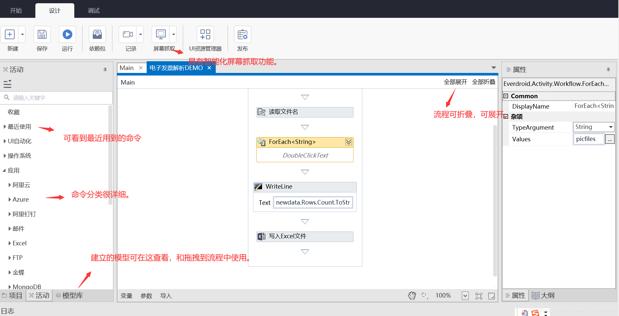
Task: Run the workflow with 运行 button
Action: (67, 34)
